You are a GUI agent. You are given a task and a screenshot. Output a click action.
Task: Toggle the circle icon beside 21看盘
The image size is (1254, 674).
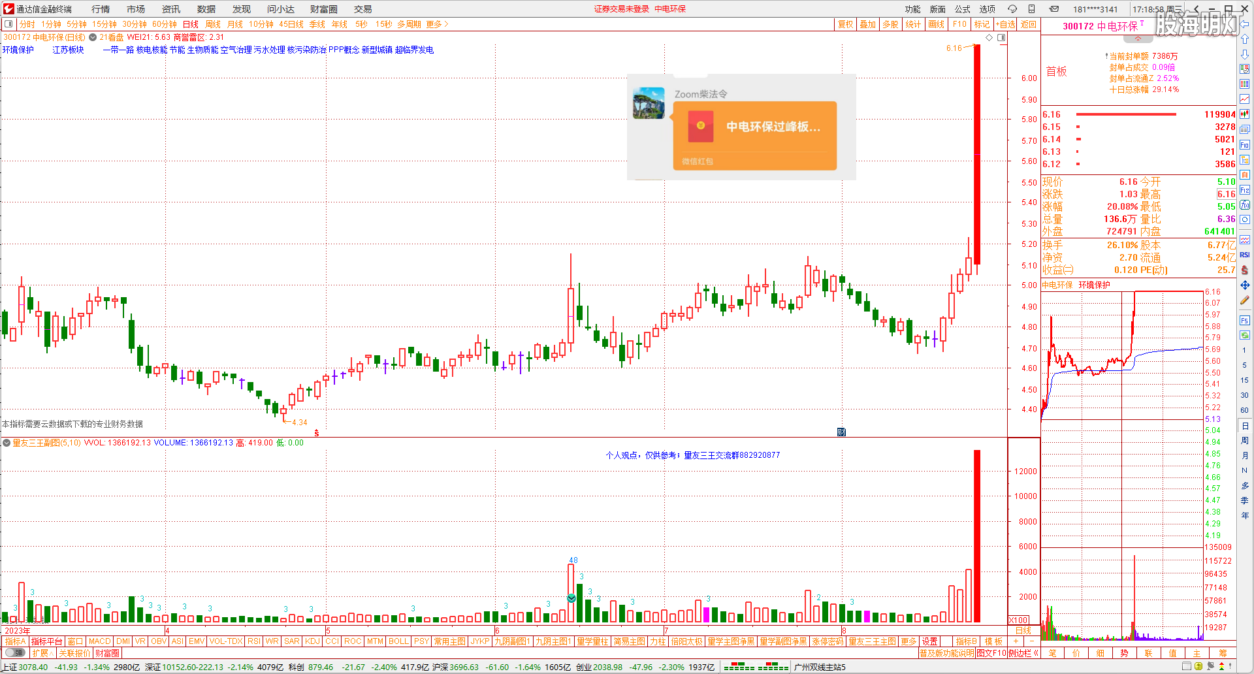[x=93, y=37]
